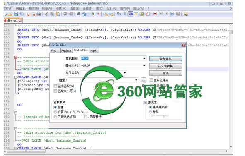Open 文件类型 file type dropdown arrow
This screenshot has width=245, height=156.
(125, 73)
